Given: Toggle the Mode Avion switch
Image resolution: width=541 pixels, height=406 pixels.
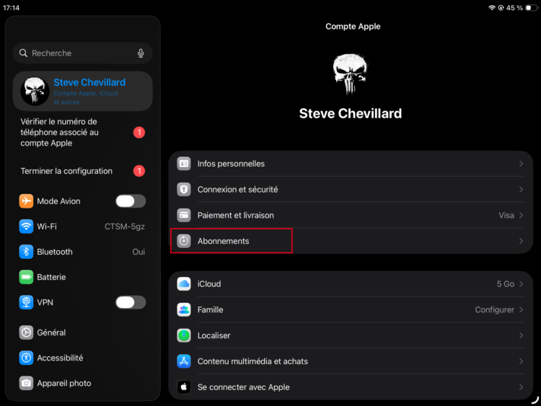Looking at the screenshot, I should pyautogui.click(x=131, y=201).
